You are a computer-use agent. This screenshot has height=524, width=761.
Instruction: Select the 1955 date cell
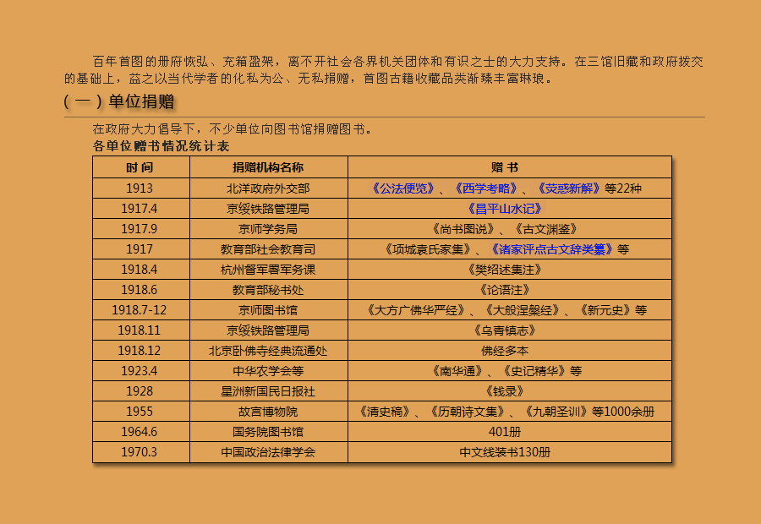click(140, 412)
